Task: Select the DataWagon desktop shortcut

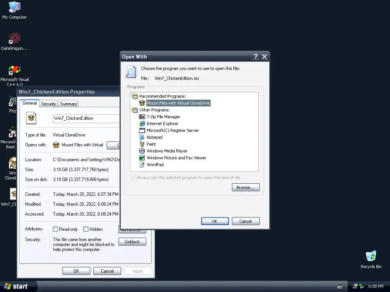Action: point(14,41)
